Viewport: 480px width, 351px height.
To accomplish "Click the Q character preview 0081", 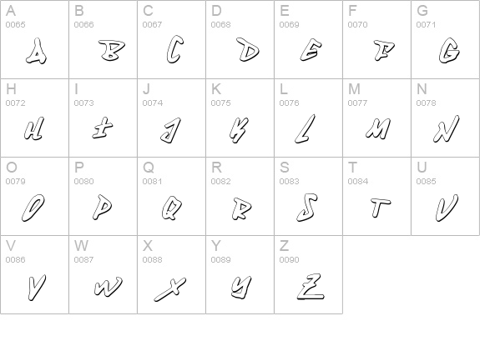I will (171, 196).
